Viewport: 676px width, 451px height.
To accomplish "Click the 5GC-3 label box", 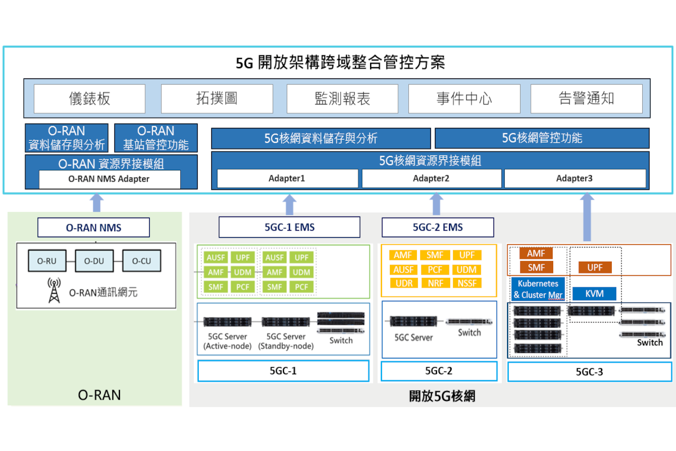I will [x=589, y=372].
